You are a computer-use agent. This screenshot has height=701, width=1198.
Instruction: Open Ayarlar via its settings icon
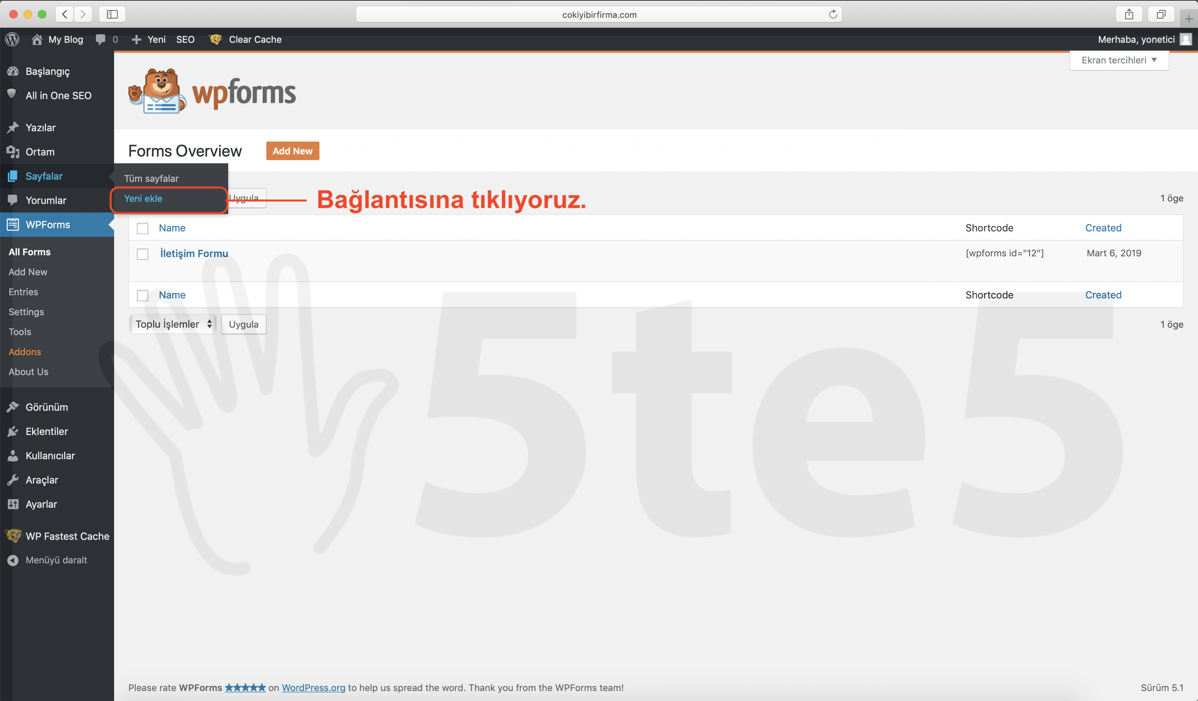pyautogui.click(x=13, y=504)
